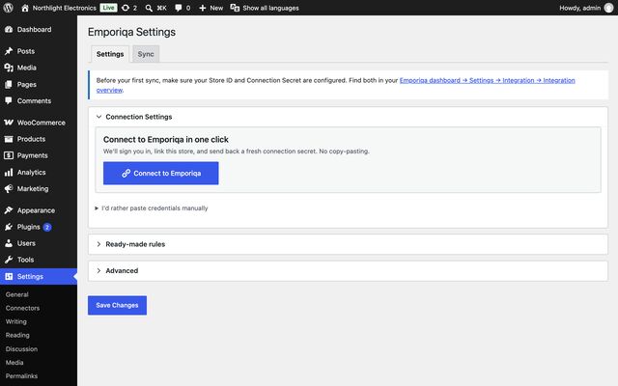Select the Settings tab
The height and width of the screenshot is (386, 618).
110,54
